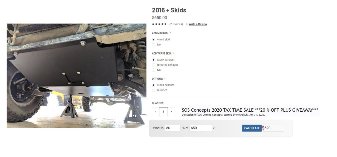Click the percentage field showing 80
Screen dimensions: 337x157
[173, 128]
